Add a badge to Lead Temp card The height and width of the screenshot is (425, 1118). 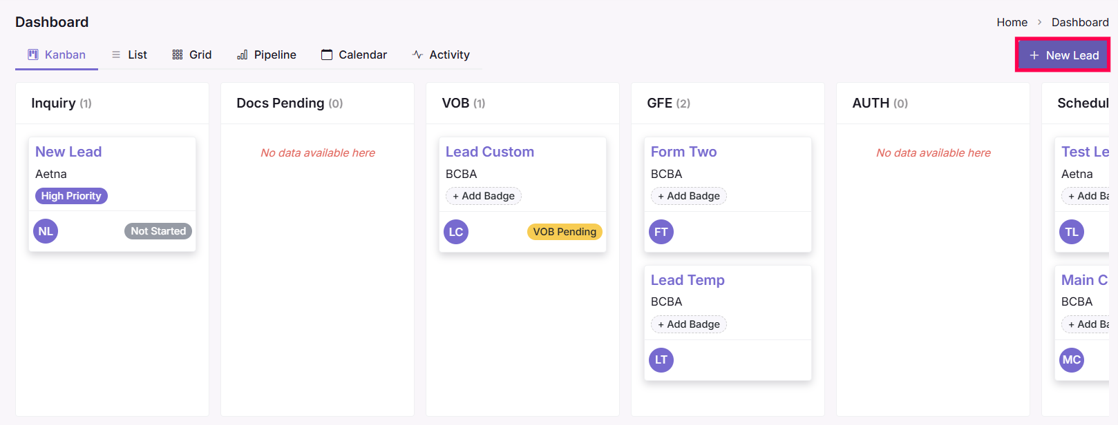(x=689, y=324)
